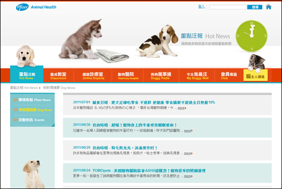Click the breadcrumb arrow separator icon
Image resolution: width=282 pixels, height=189 pixels.
point(40,88)
